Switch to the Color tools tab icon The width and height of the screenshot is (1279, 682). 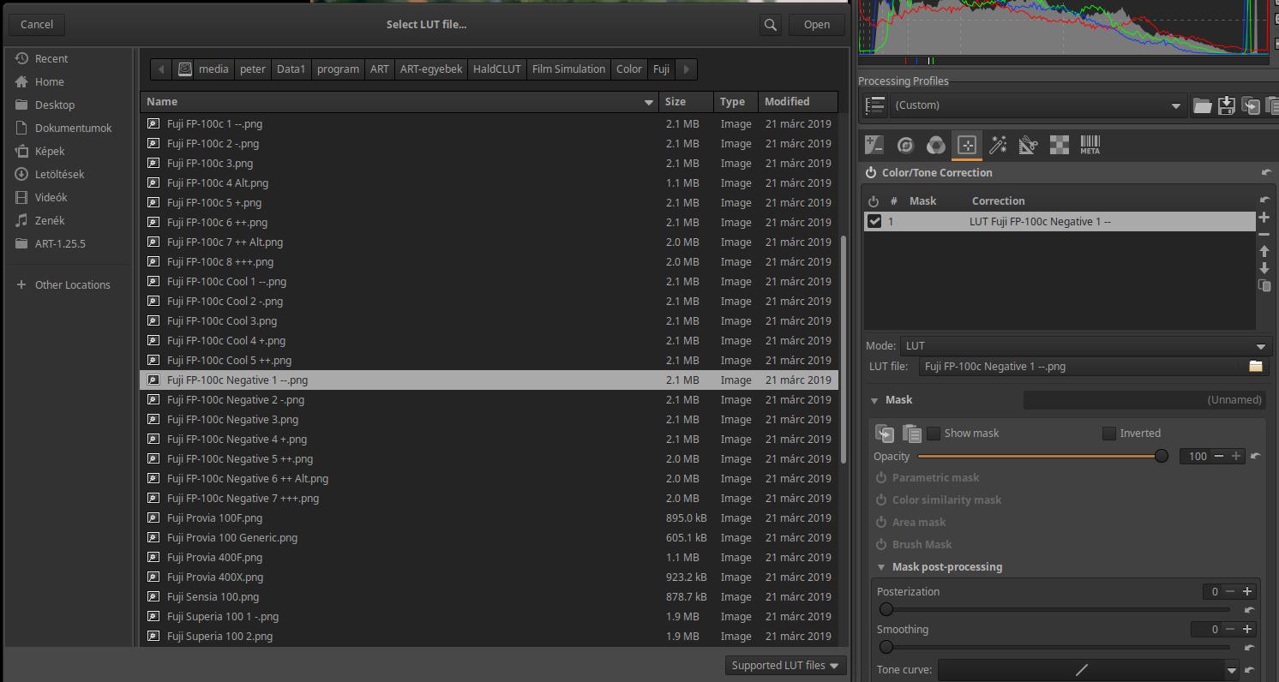936,145
